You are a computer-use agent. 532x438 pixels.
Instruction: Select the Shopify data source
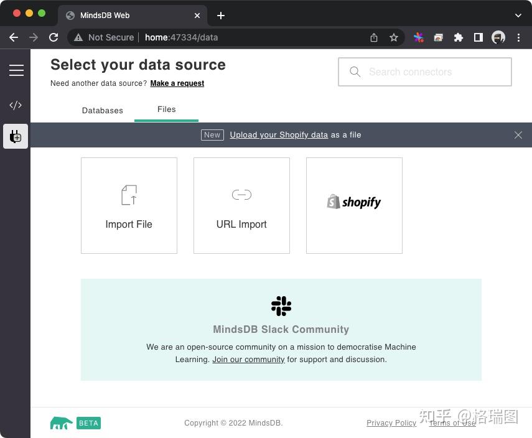click(x=354, y=205)
